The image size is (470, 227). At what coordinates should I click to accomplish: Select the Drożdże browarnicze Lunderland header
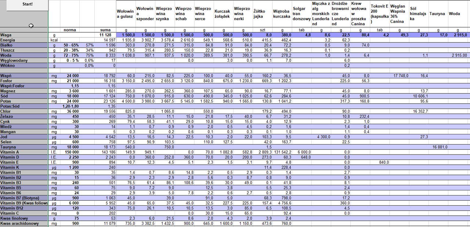tap(340, 14)
